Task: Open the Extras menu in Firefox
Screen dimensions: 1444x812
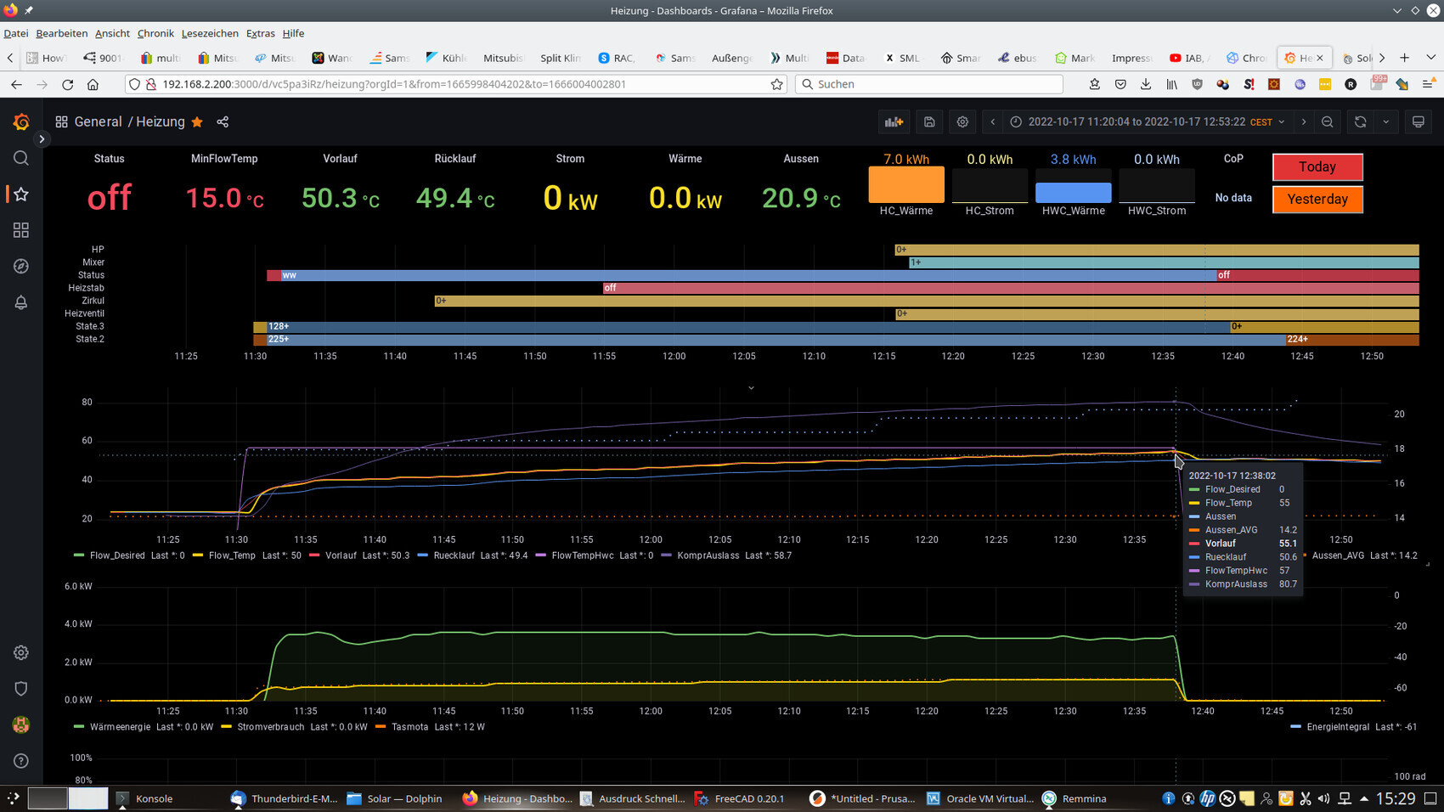Action: [260, 33]
